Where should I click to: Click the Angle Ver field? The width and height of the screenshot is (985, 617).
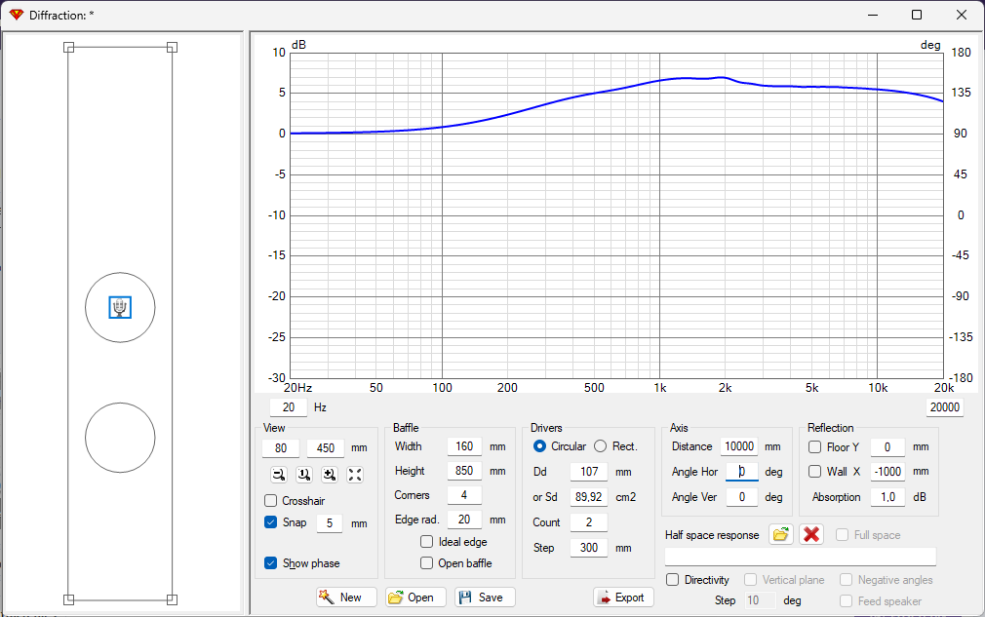click(x=742, y=497)
